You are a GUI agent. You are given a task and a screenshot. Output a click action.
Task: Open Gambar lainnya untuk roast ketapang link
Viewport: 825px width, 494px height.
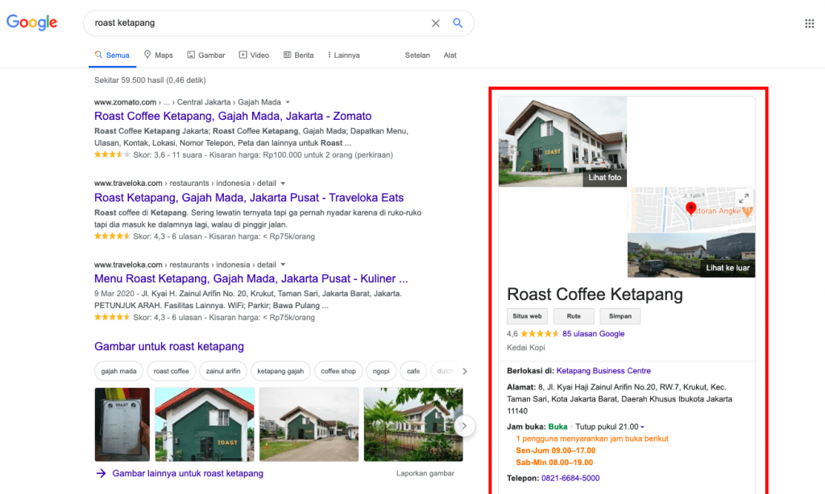[188, 474]
